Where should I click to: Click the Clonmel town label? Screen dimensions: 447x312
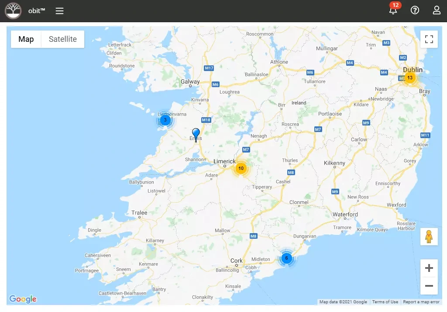click(x=299, y=202)
